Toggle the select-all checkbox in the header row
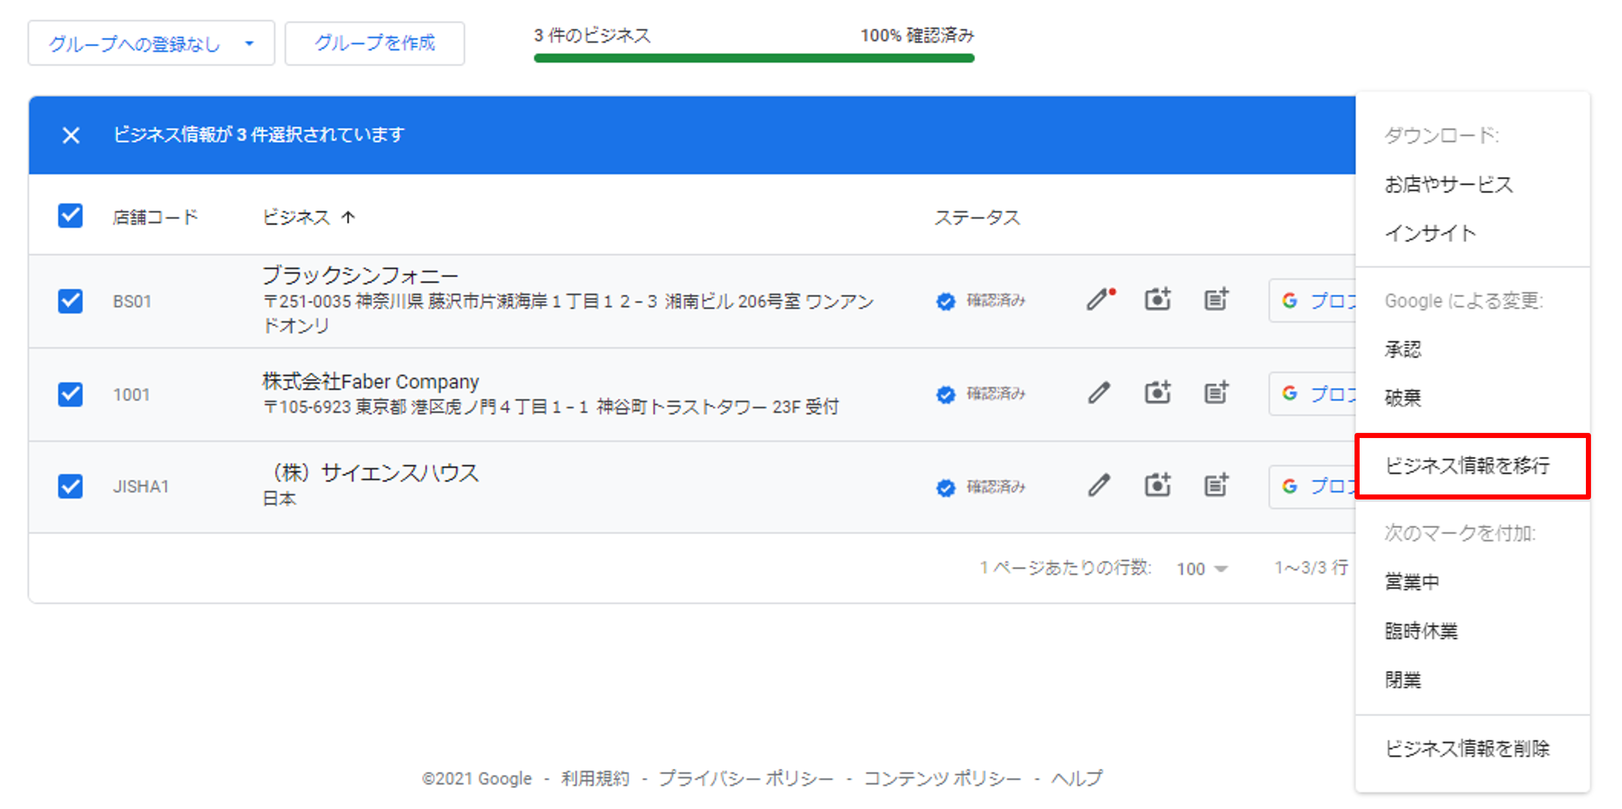1622x809 pixels. tap(70, 216)
